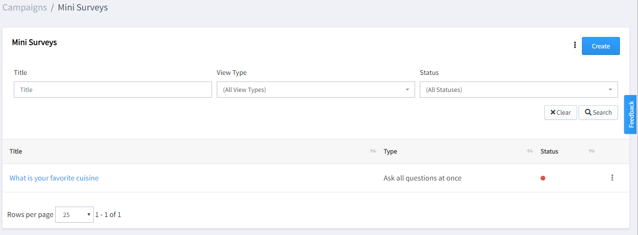Open the kebab menu beside Create
Viewport: 638px width, 235px height.
pyautogui.click(x=575, y=45)
